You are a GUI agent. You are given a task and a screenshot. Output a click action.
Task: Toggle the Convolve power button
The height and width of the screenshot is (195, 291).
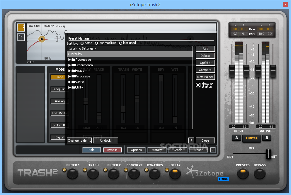126,170
